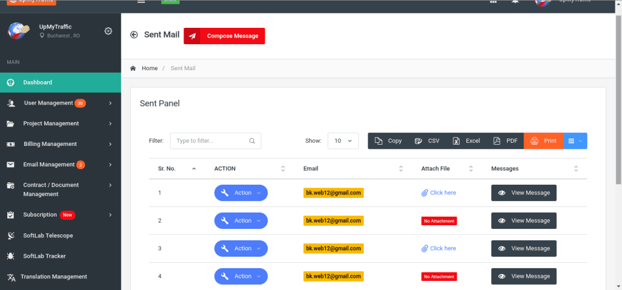This screenshot has height=290, width=622.
Task: Open the Show entries dropdown
Action: [x=343, y=141]
